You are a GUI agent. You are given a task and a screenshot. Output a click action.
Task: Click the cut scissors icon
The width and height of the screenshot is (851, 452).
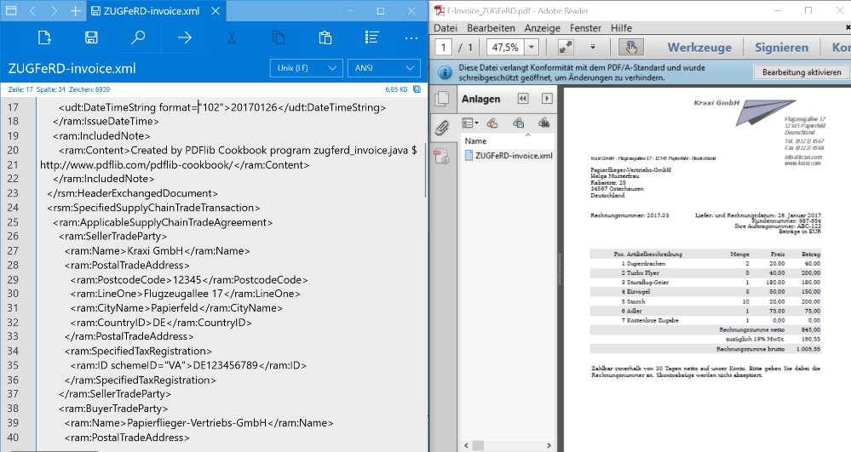point(231,37)
